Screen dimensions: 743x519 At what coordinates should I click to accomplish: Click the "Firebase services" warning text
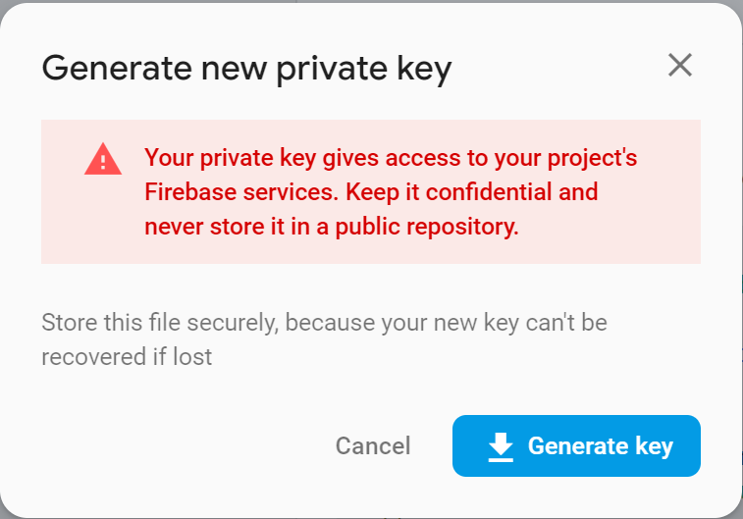pyautogui.click(x=234, y=192)
